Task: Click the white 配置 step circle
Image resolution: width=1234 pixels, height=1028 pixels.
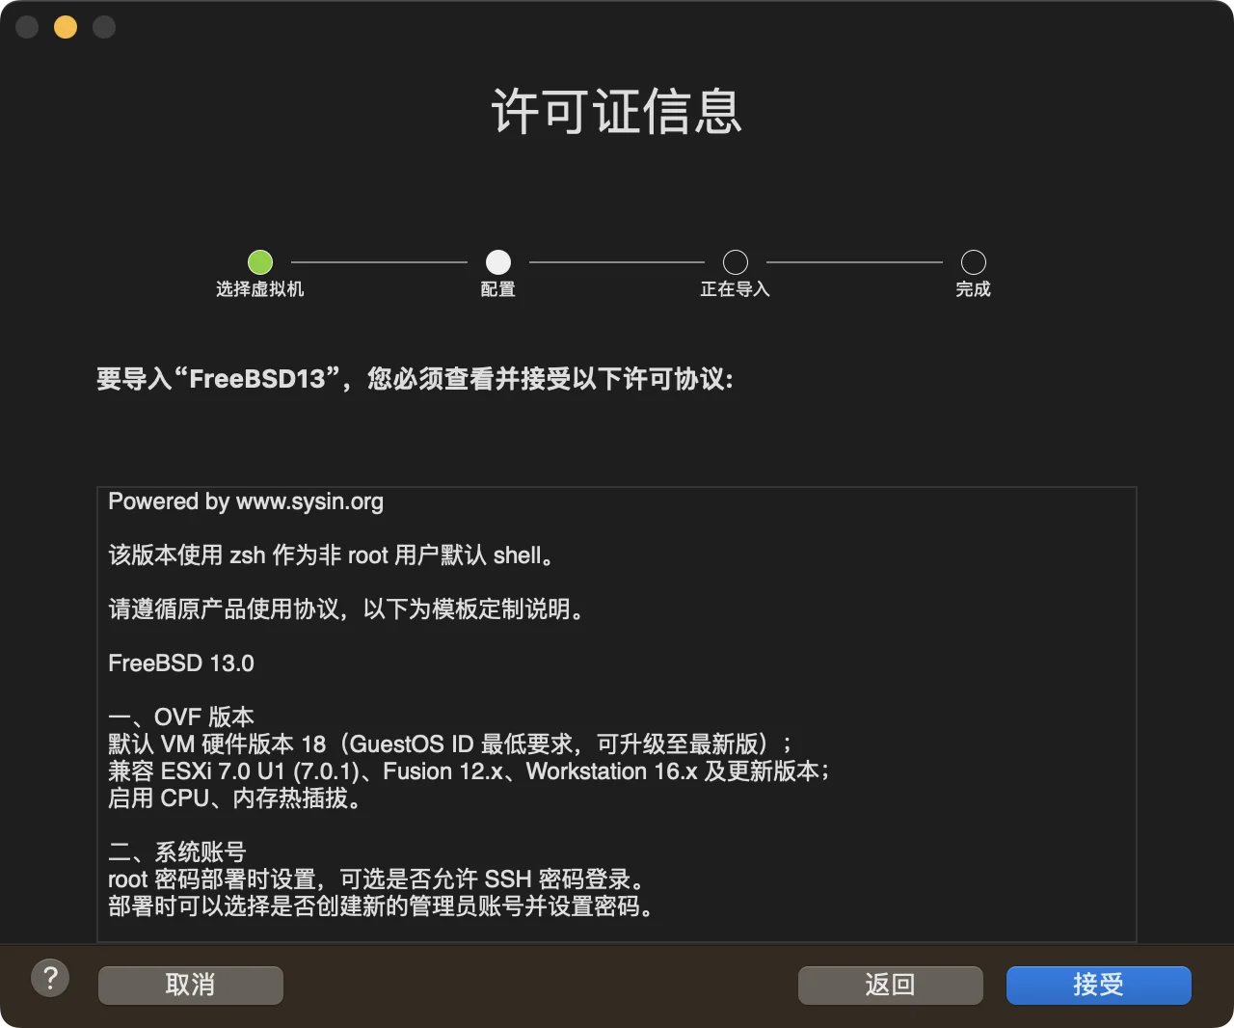Action: [x=497, y=261]
